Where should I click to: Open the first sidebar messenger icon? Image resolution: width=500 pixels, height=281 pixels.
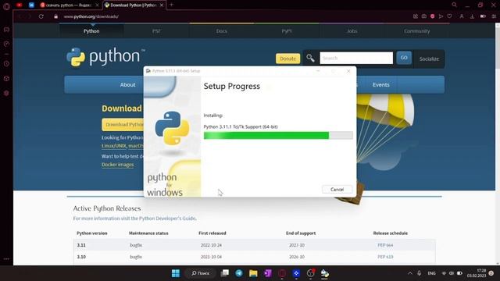[6, 30]
